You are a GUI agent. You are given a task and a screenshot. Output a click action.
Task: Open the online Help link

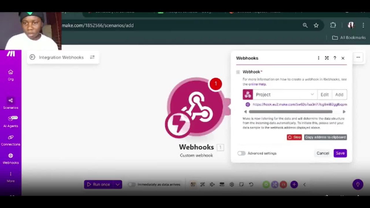257,84
